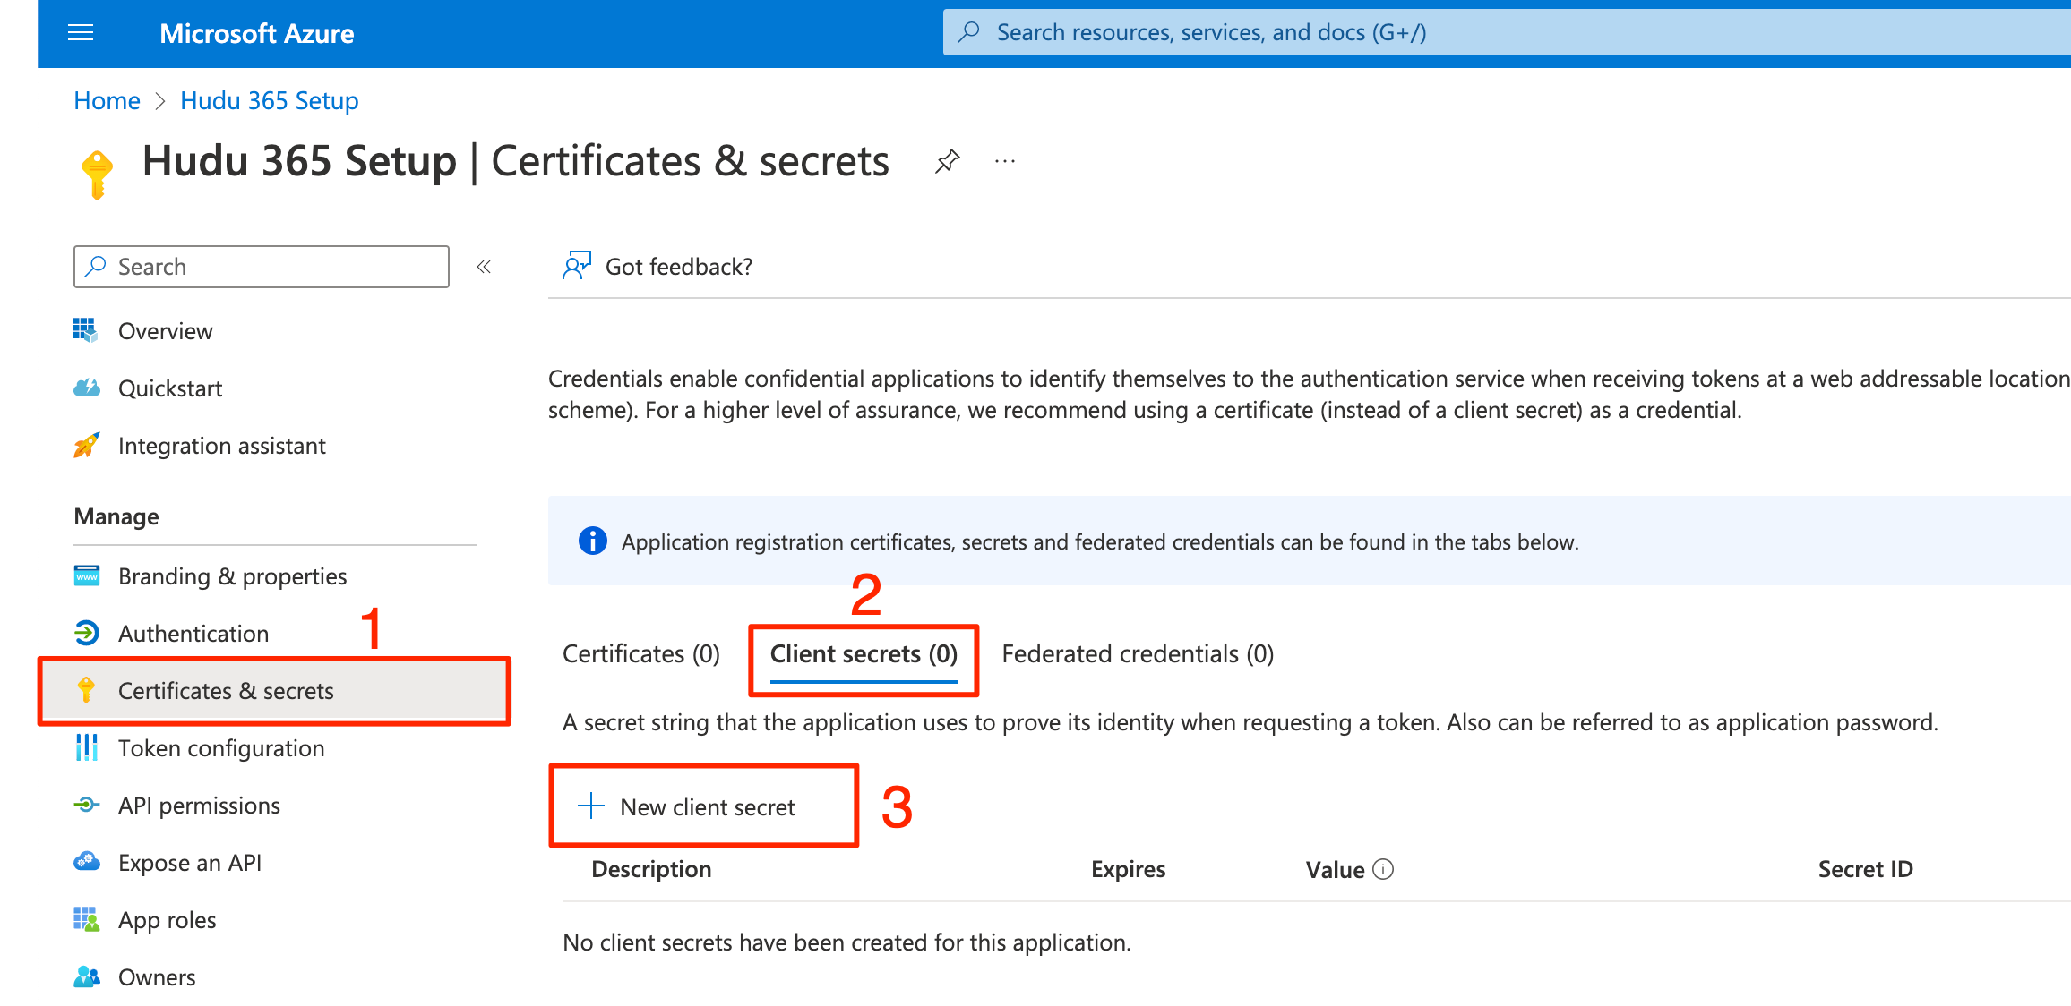Click the Microsoft Azure logo text

pos(256,33)
